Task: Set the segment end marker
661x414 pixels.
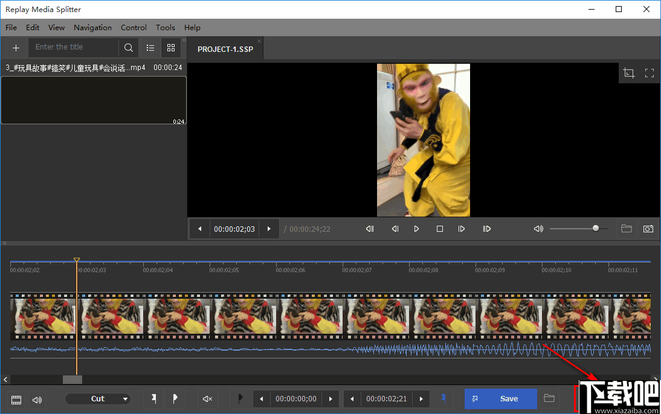Action: pyautogui.click(x=175, y=398)
